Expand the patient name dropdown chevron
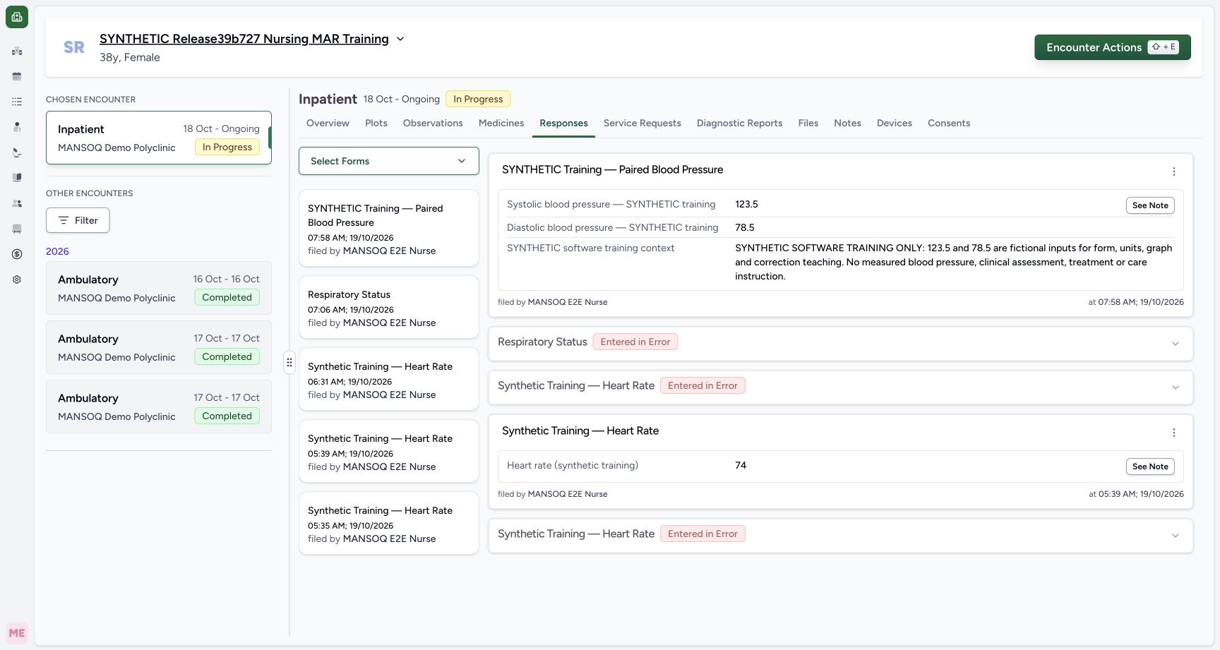1220x650 pixels. click(400, 39)
